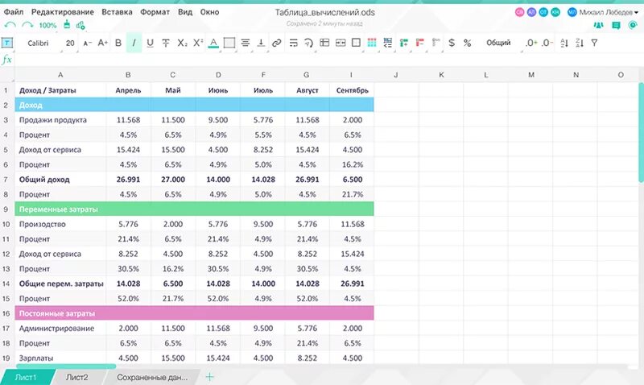Screen dimensions: 644x385
Task: Click the merge cells icon
Action: click(341, 43)
